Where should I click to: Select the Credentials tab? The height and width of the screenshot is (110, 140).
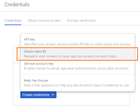[x=13, y=21]
